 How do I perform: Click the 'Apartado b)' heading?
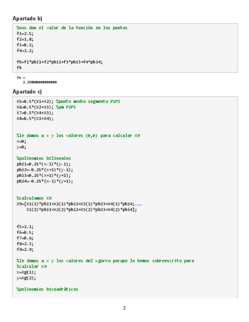[27, 19]
